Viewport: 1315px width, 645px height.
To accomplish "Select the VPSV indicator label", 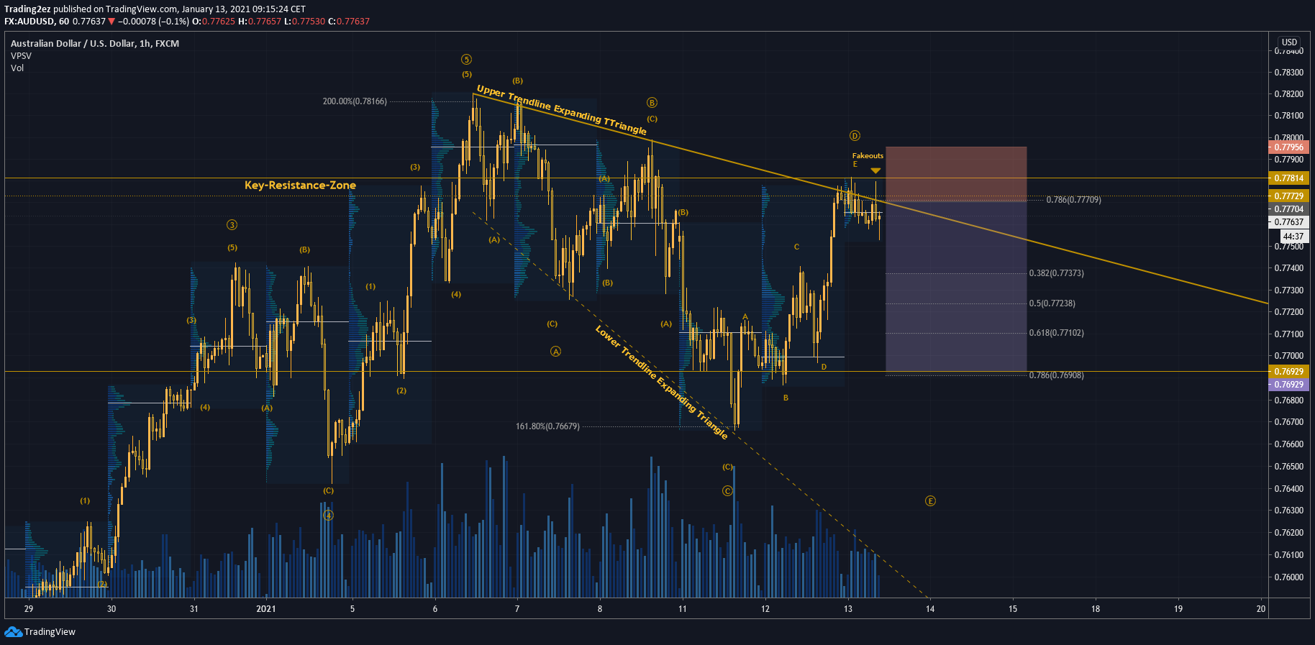I will [x=21, y=56].
